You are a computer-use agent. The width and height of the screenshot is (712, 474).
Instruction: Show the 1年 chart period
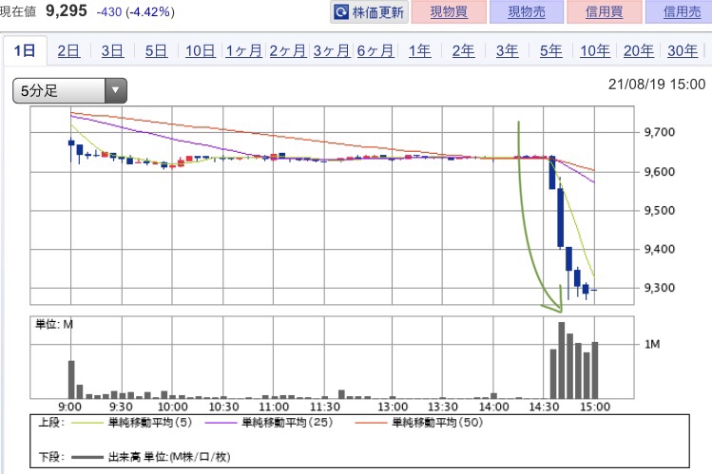419,50
